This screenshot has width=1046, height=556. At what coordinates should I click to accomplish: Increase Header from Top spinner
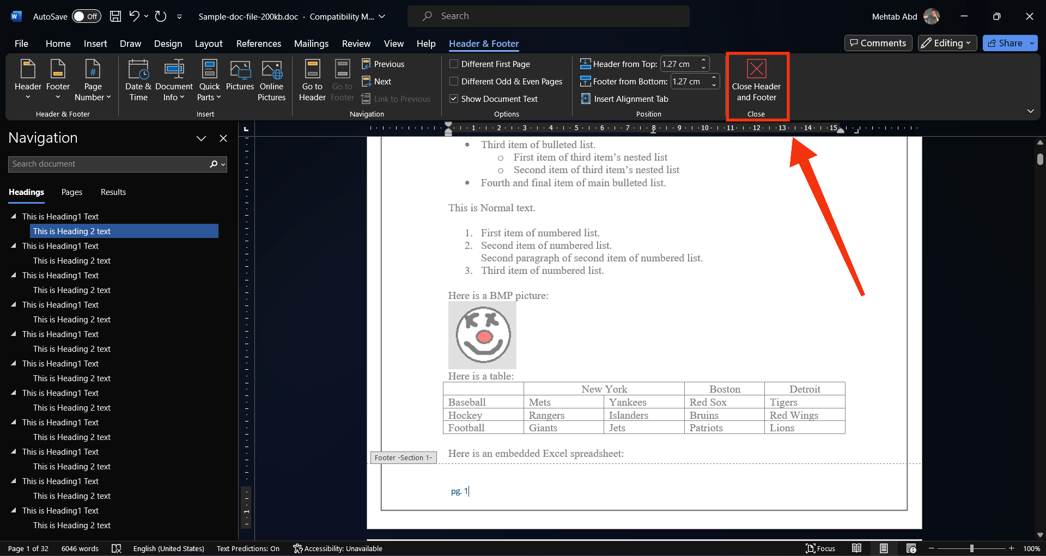(703, 60)
